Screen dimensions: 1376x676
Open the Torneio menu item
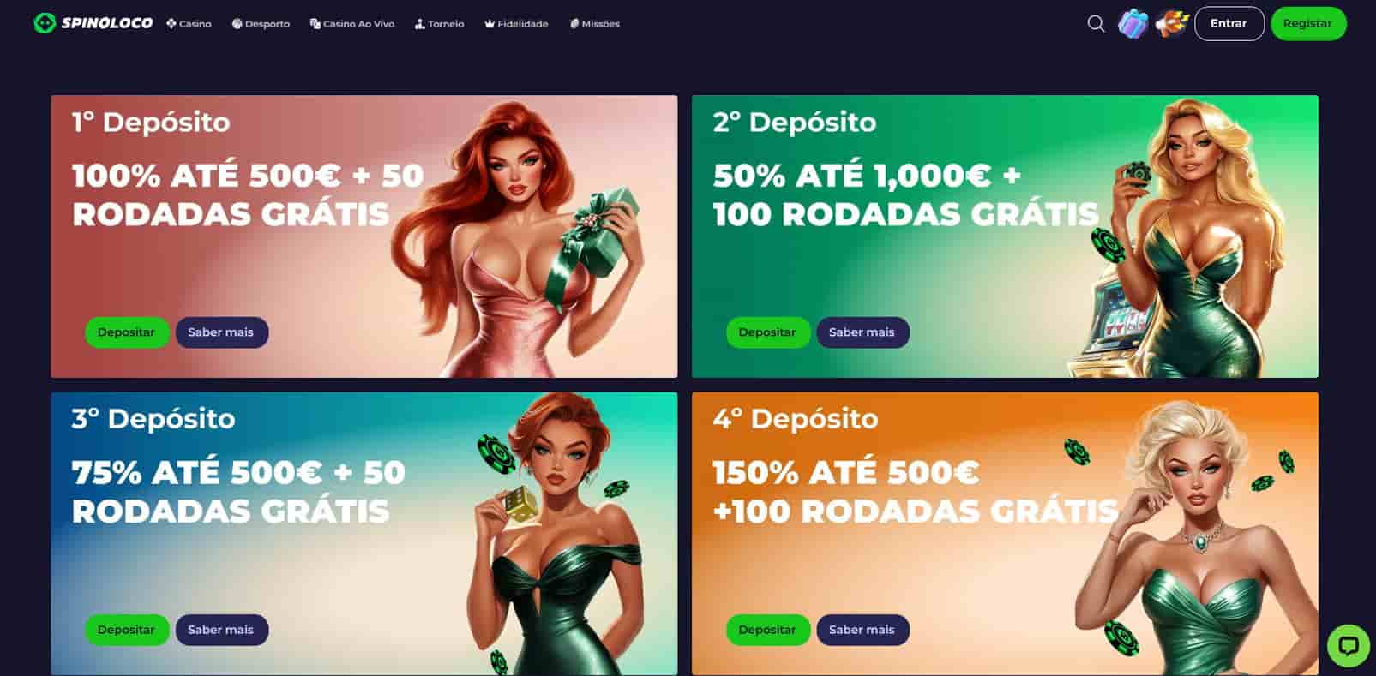click(x=439, y=24)
